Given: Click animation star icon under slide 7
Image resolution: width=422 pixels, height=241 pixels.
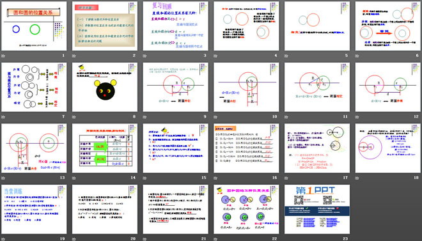Looking at the screenshot, I should coord(3,117).
